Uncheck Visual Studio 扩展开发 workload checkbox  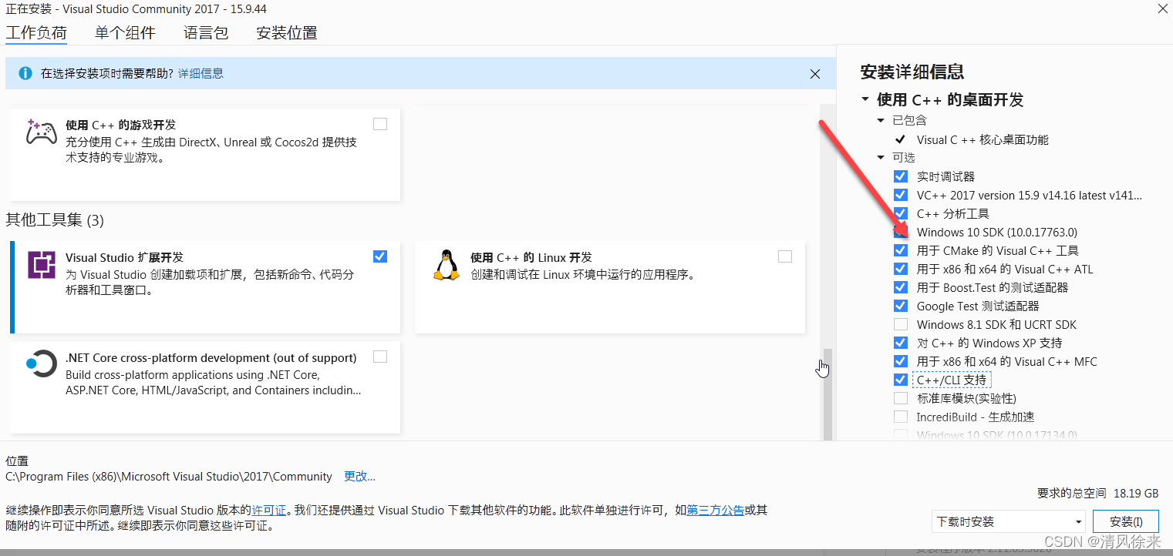click(x=380, y=256)
